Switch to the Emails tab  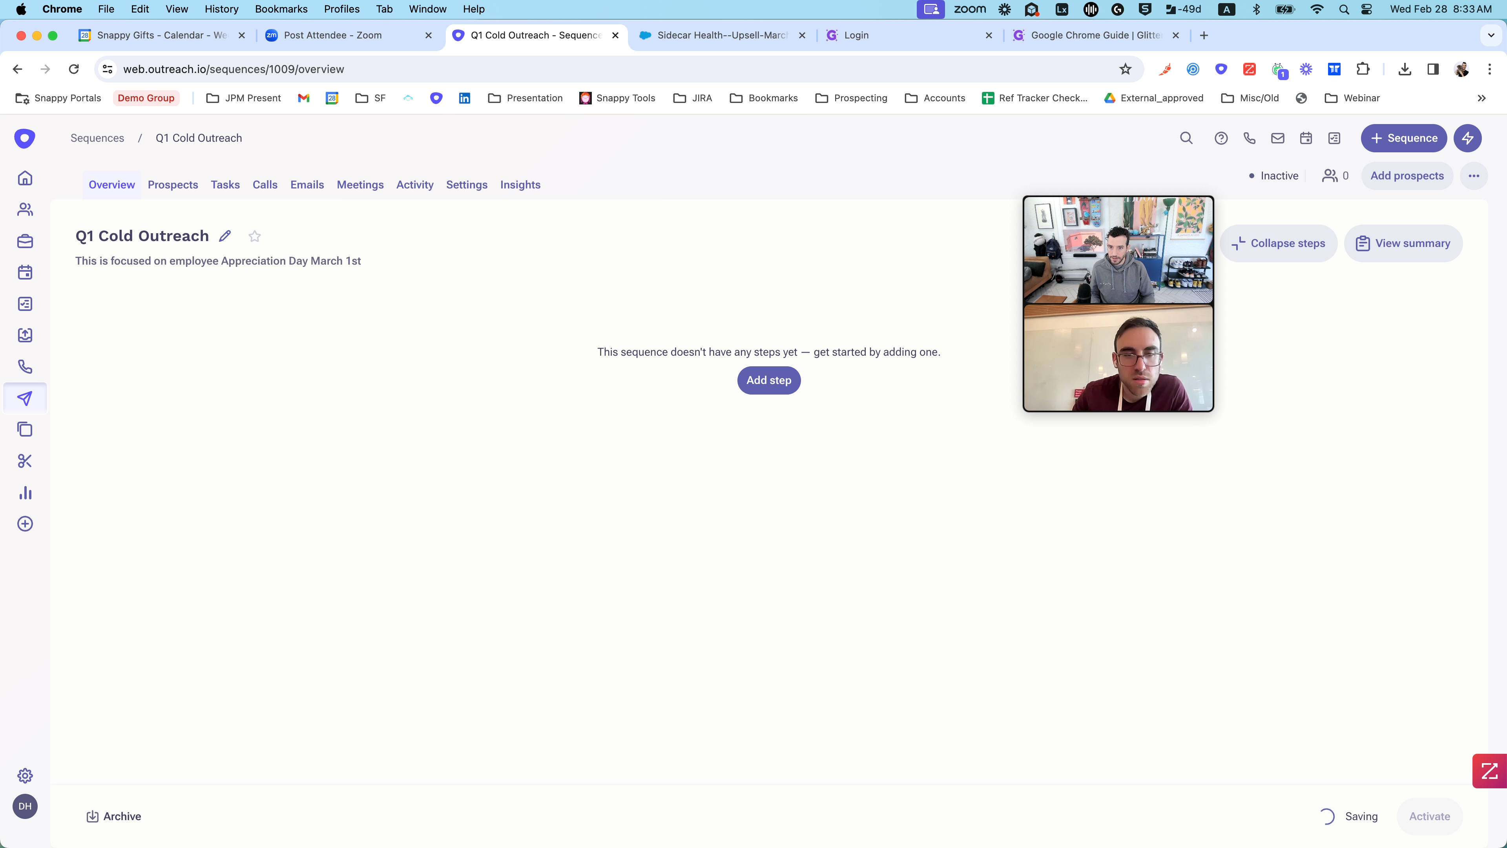(x=307, y=185)
